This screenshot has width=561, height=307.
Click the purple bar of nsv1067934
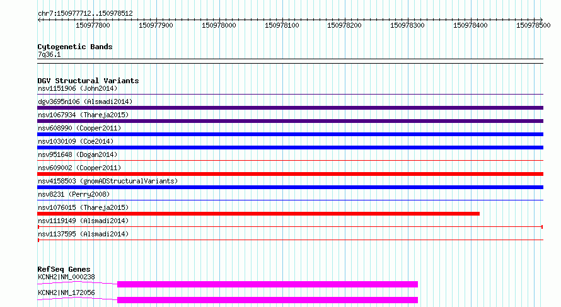290,121
